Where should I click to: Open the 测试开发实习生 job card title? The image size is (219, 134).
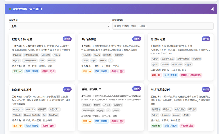point(161,90)
